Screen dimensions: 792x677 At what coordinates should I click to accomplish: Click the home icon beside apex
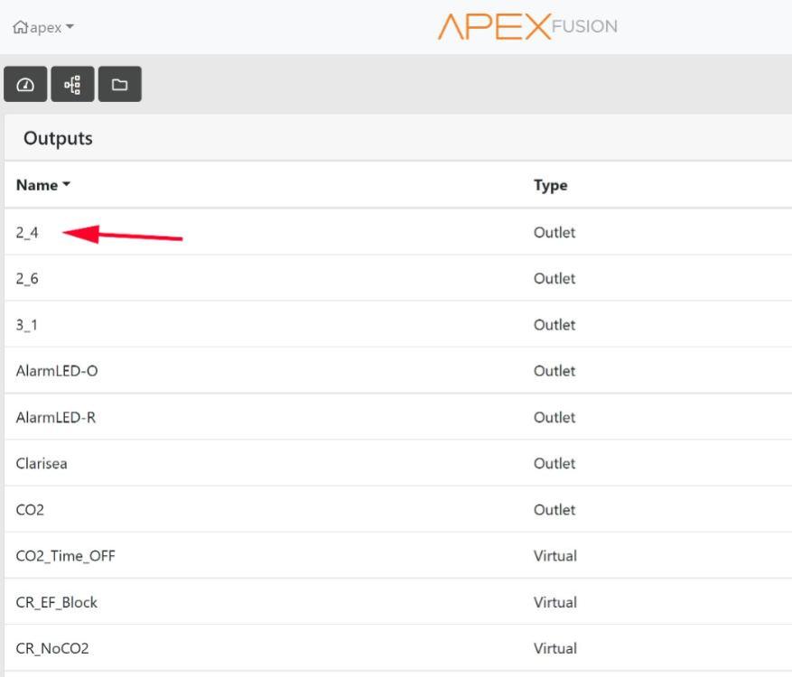point(20,27)
